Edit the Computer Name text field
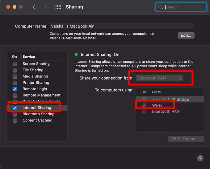The image size is (210, 169). (122, 26)
